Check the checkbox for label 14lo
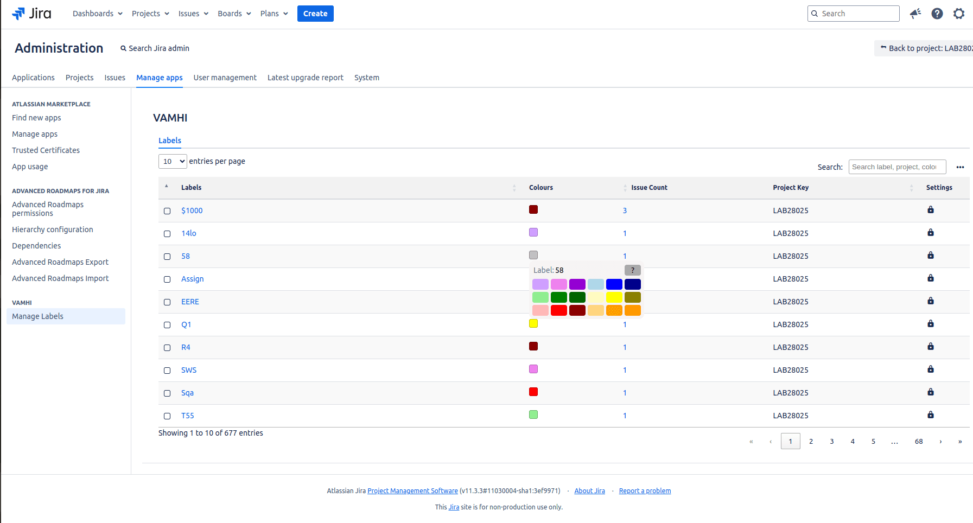 [167, 234]
